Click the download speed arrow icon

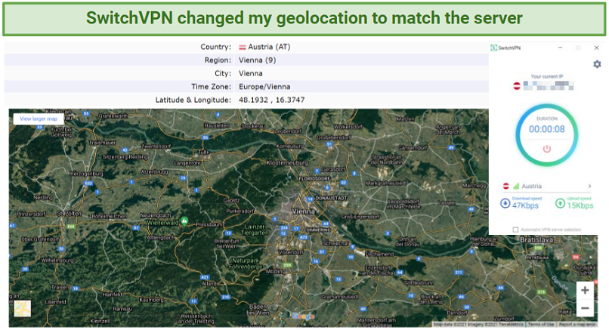click(x=505, y=203)
